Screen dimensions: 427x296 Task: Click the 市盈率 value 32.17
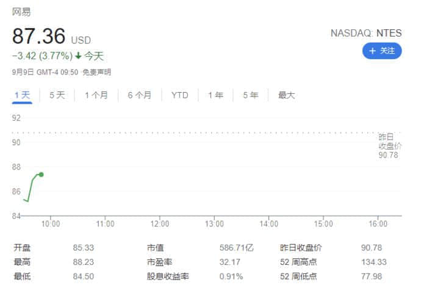(230, 262)
